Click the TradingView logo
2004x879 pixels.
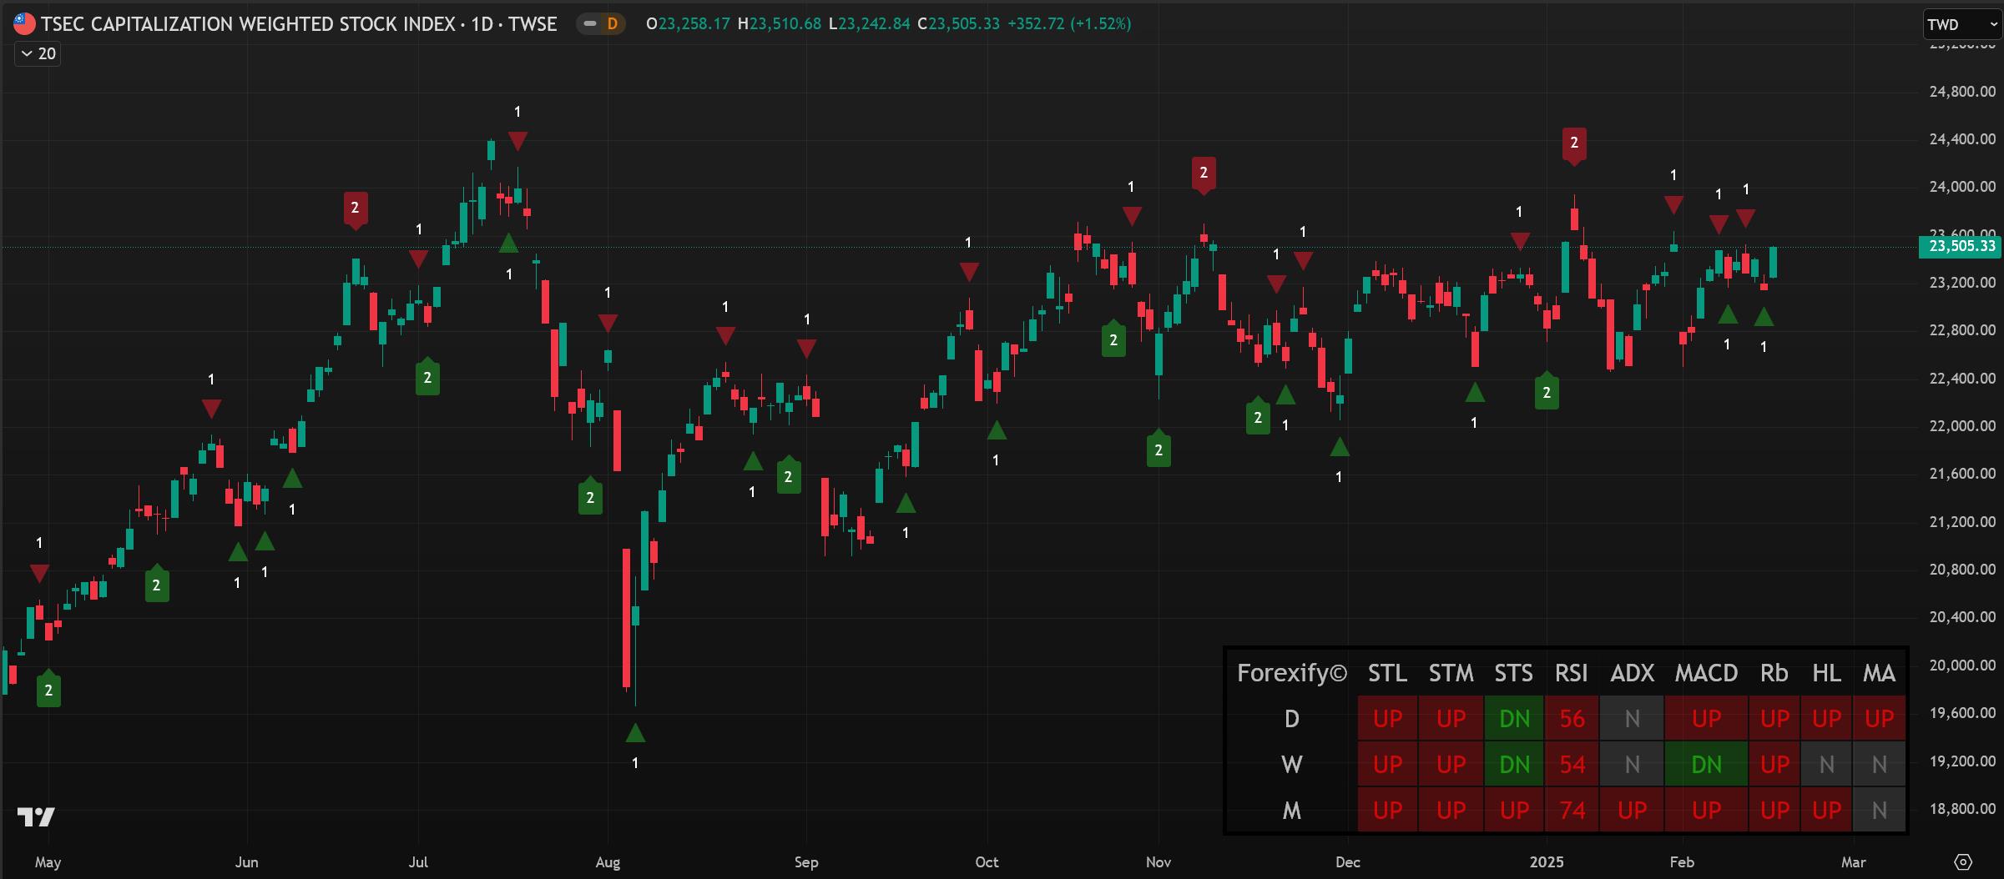click(36, 816)
